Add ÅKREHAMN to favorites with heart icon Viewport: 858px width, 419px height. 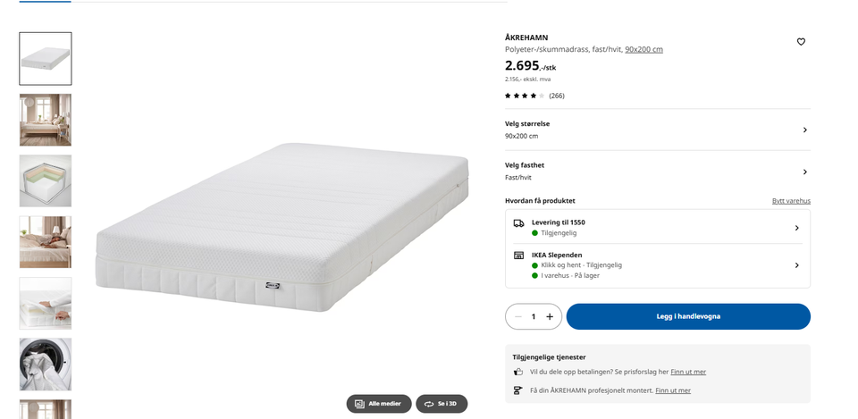click(x=801, y=42)
